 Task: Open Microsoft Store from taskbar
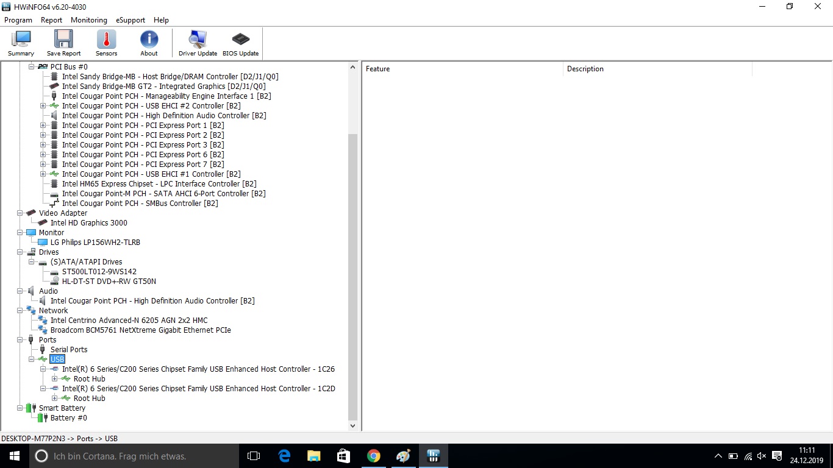[x=343, y=456]
